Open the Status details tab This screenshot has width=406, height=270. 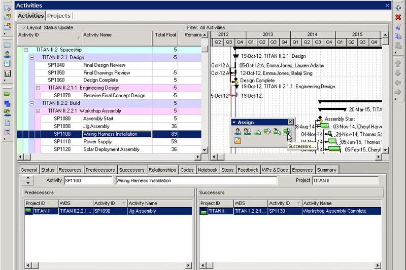(x=48, y=170)
